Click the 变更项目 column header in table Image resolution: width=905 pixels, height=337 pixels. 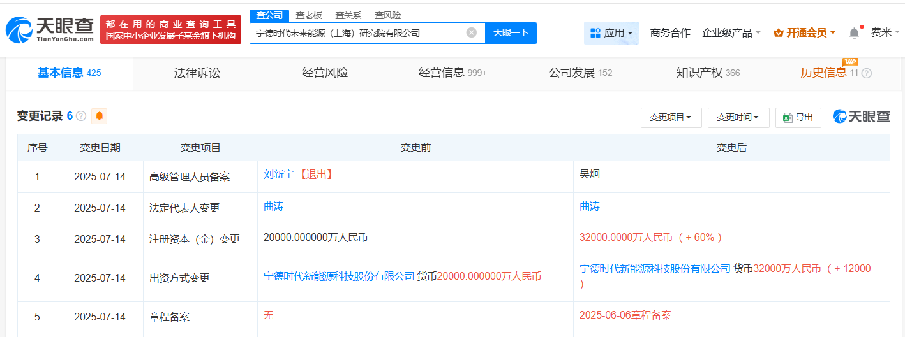tap(200, 148)
